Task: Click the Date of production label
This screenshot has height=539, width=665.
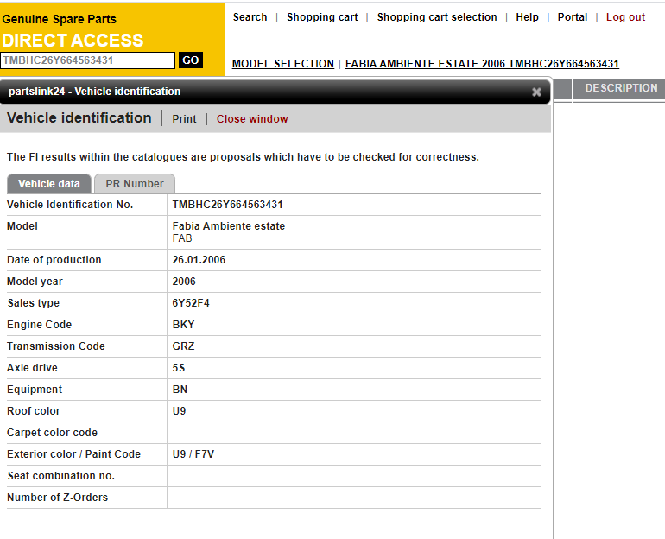Action: pos(54,260)
